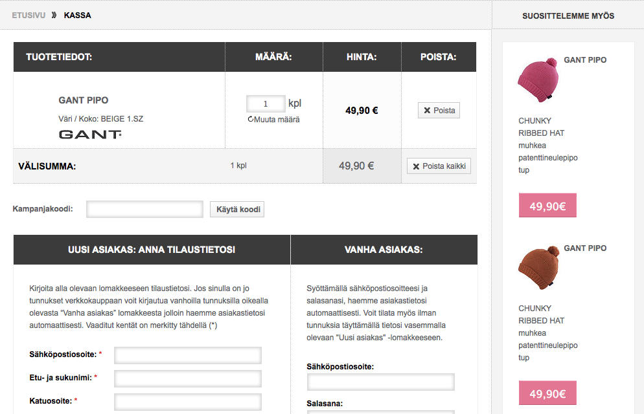Remove the Gant Pipo item with Poista

click(x=439, y=110)
